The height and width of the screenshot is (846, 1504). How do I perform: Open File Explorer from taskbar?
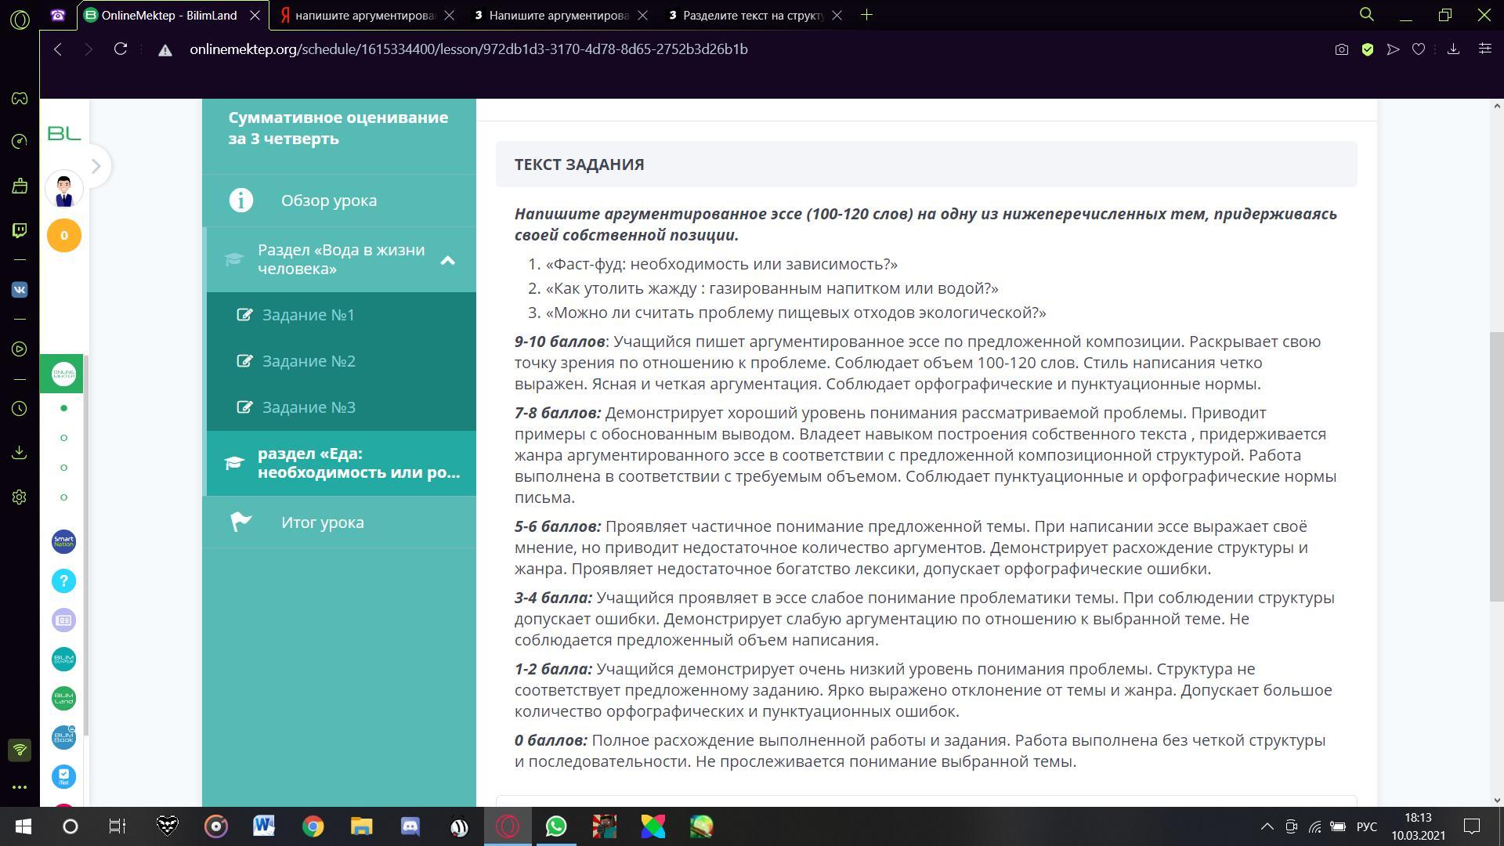click(x=361, y=826)
